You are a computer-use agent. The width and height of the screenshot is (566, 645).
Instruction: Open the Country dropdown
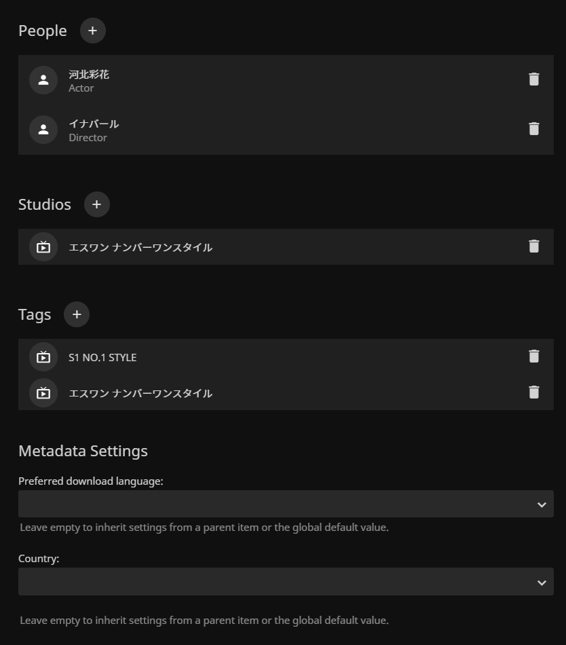(x=286, y=582)
